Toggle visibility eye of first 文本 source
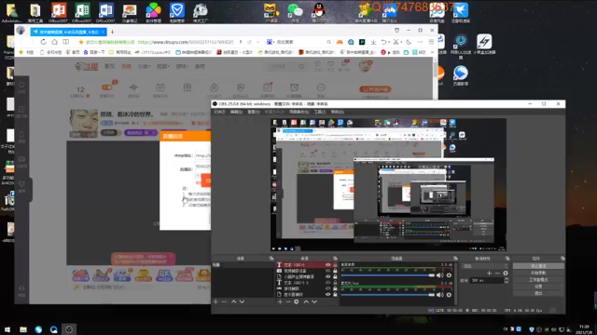 pos(327,264)
